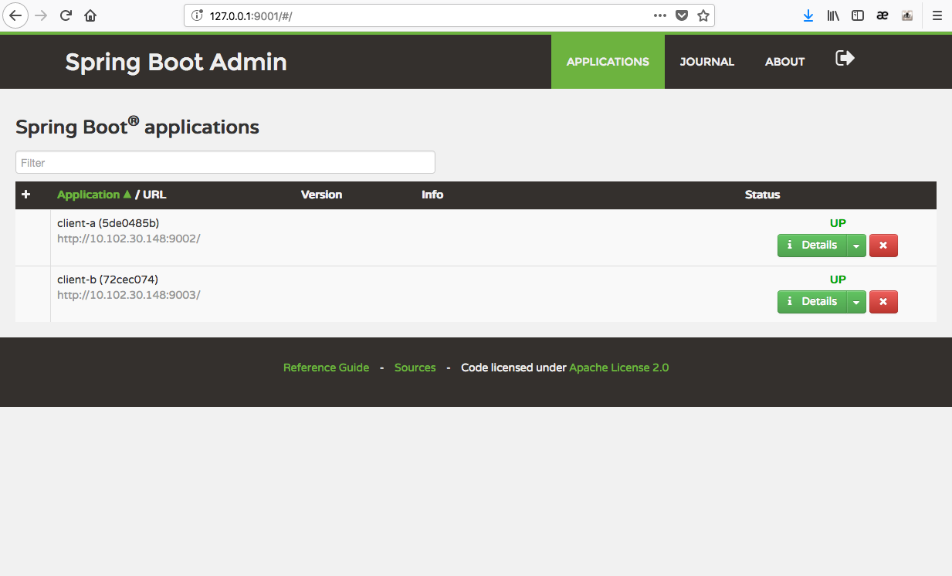This screenshot has height=576, width=952.
Task: Sort by the Info column header
Action: point(432,195)
